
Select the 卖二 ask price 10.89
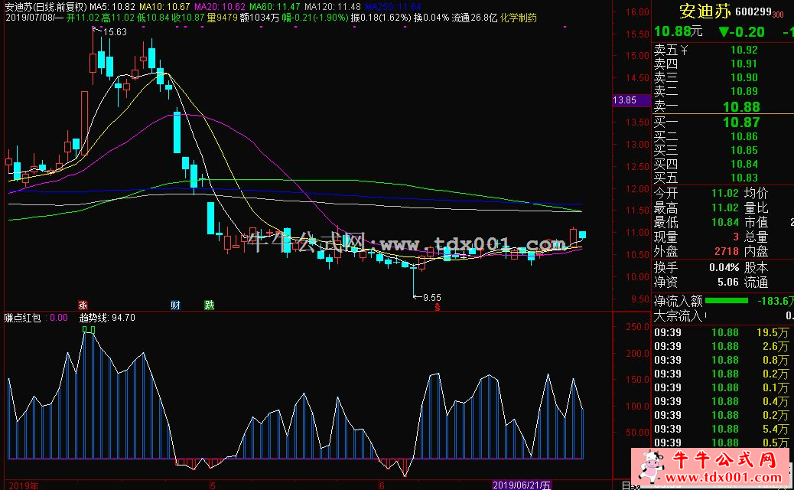[744, 90]
